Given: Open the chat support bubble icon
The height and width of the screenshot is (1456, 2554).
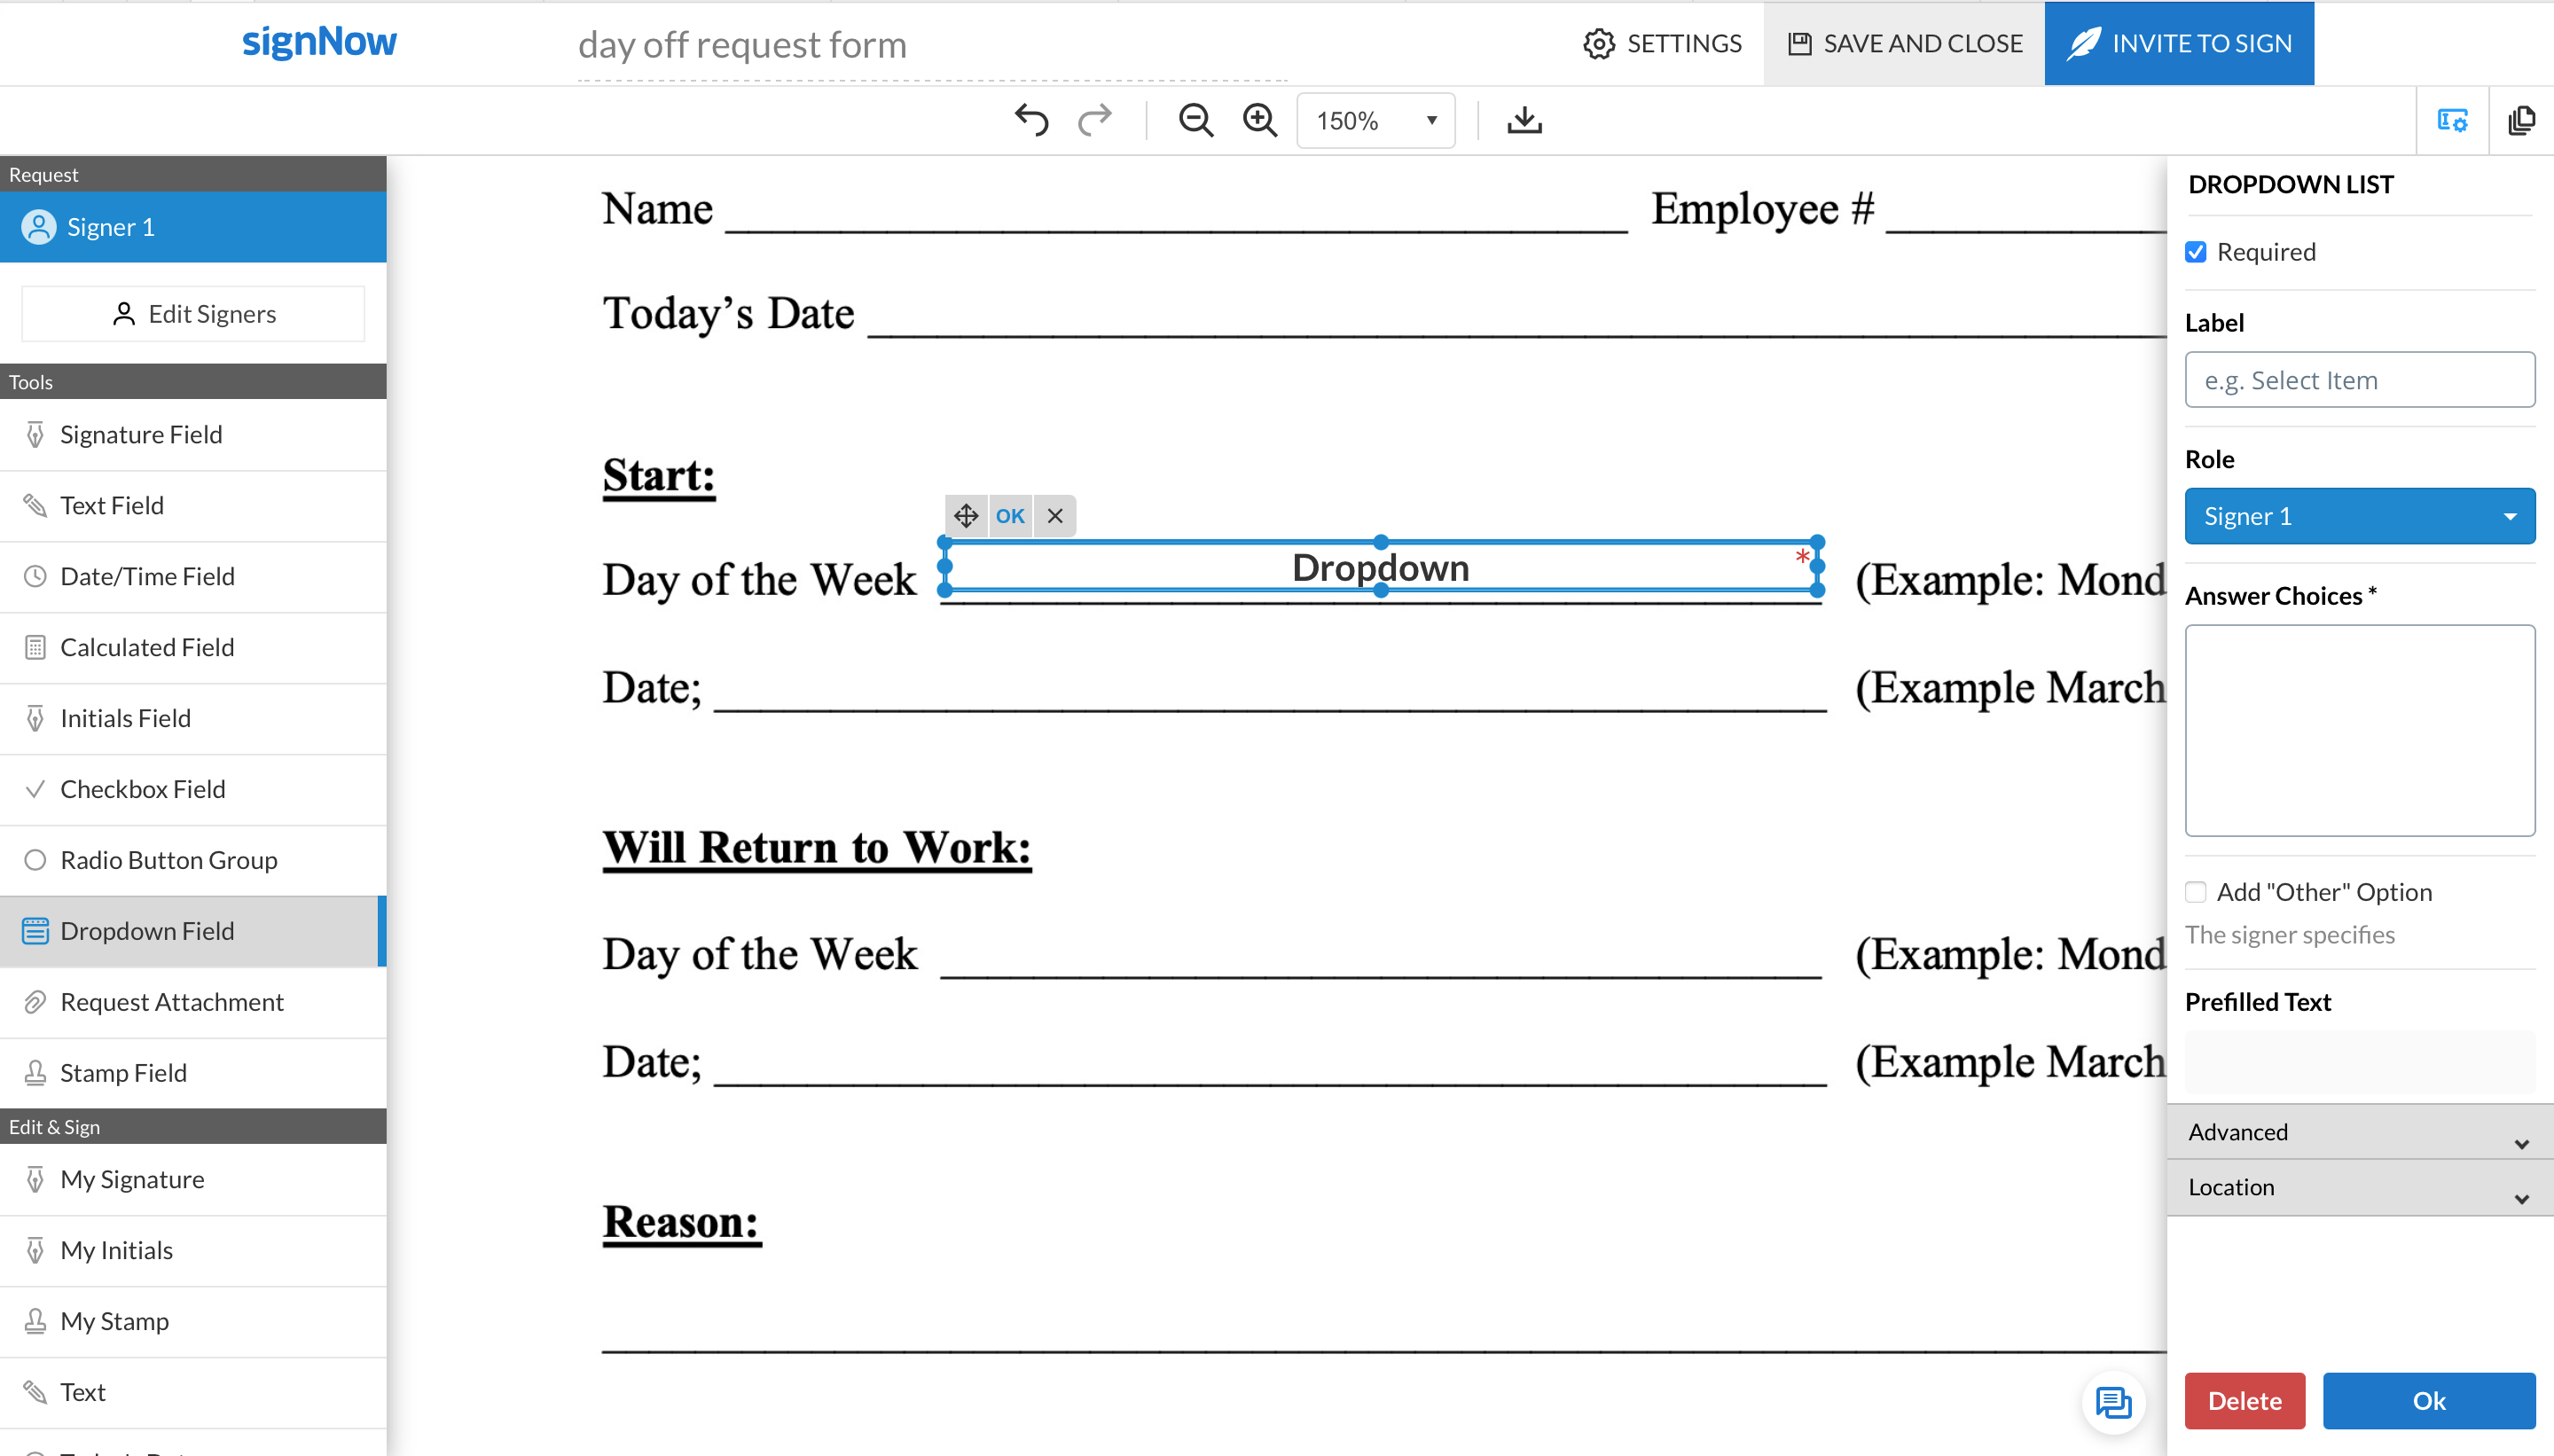Looking at the screenshot, I should tap(2113, 1402).
